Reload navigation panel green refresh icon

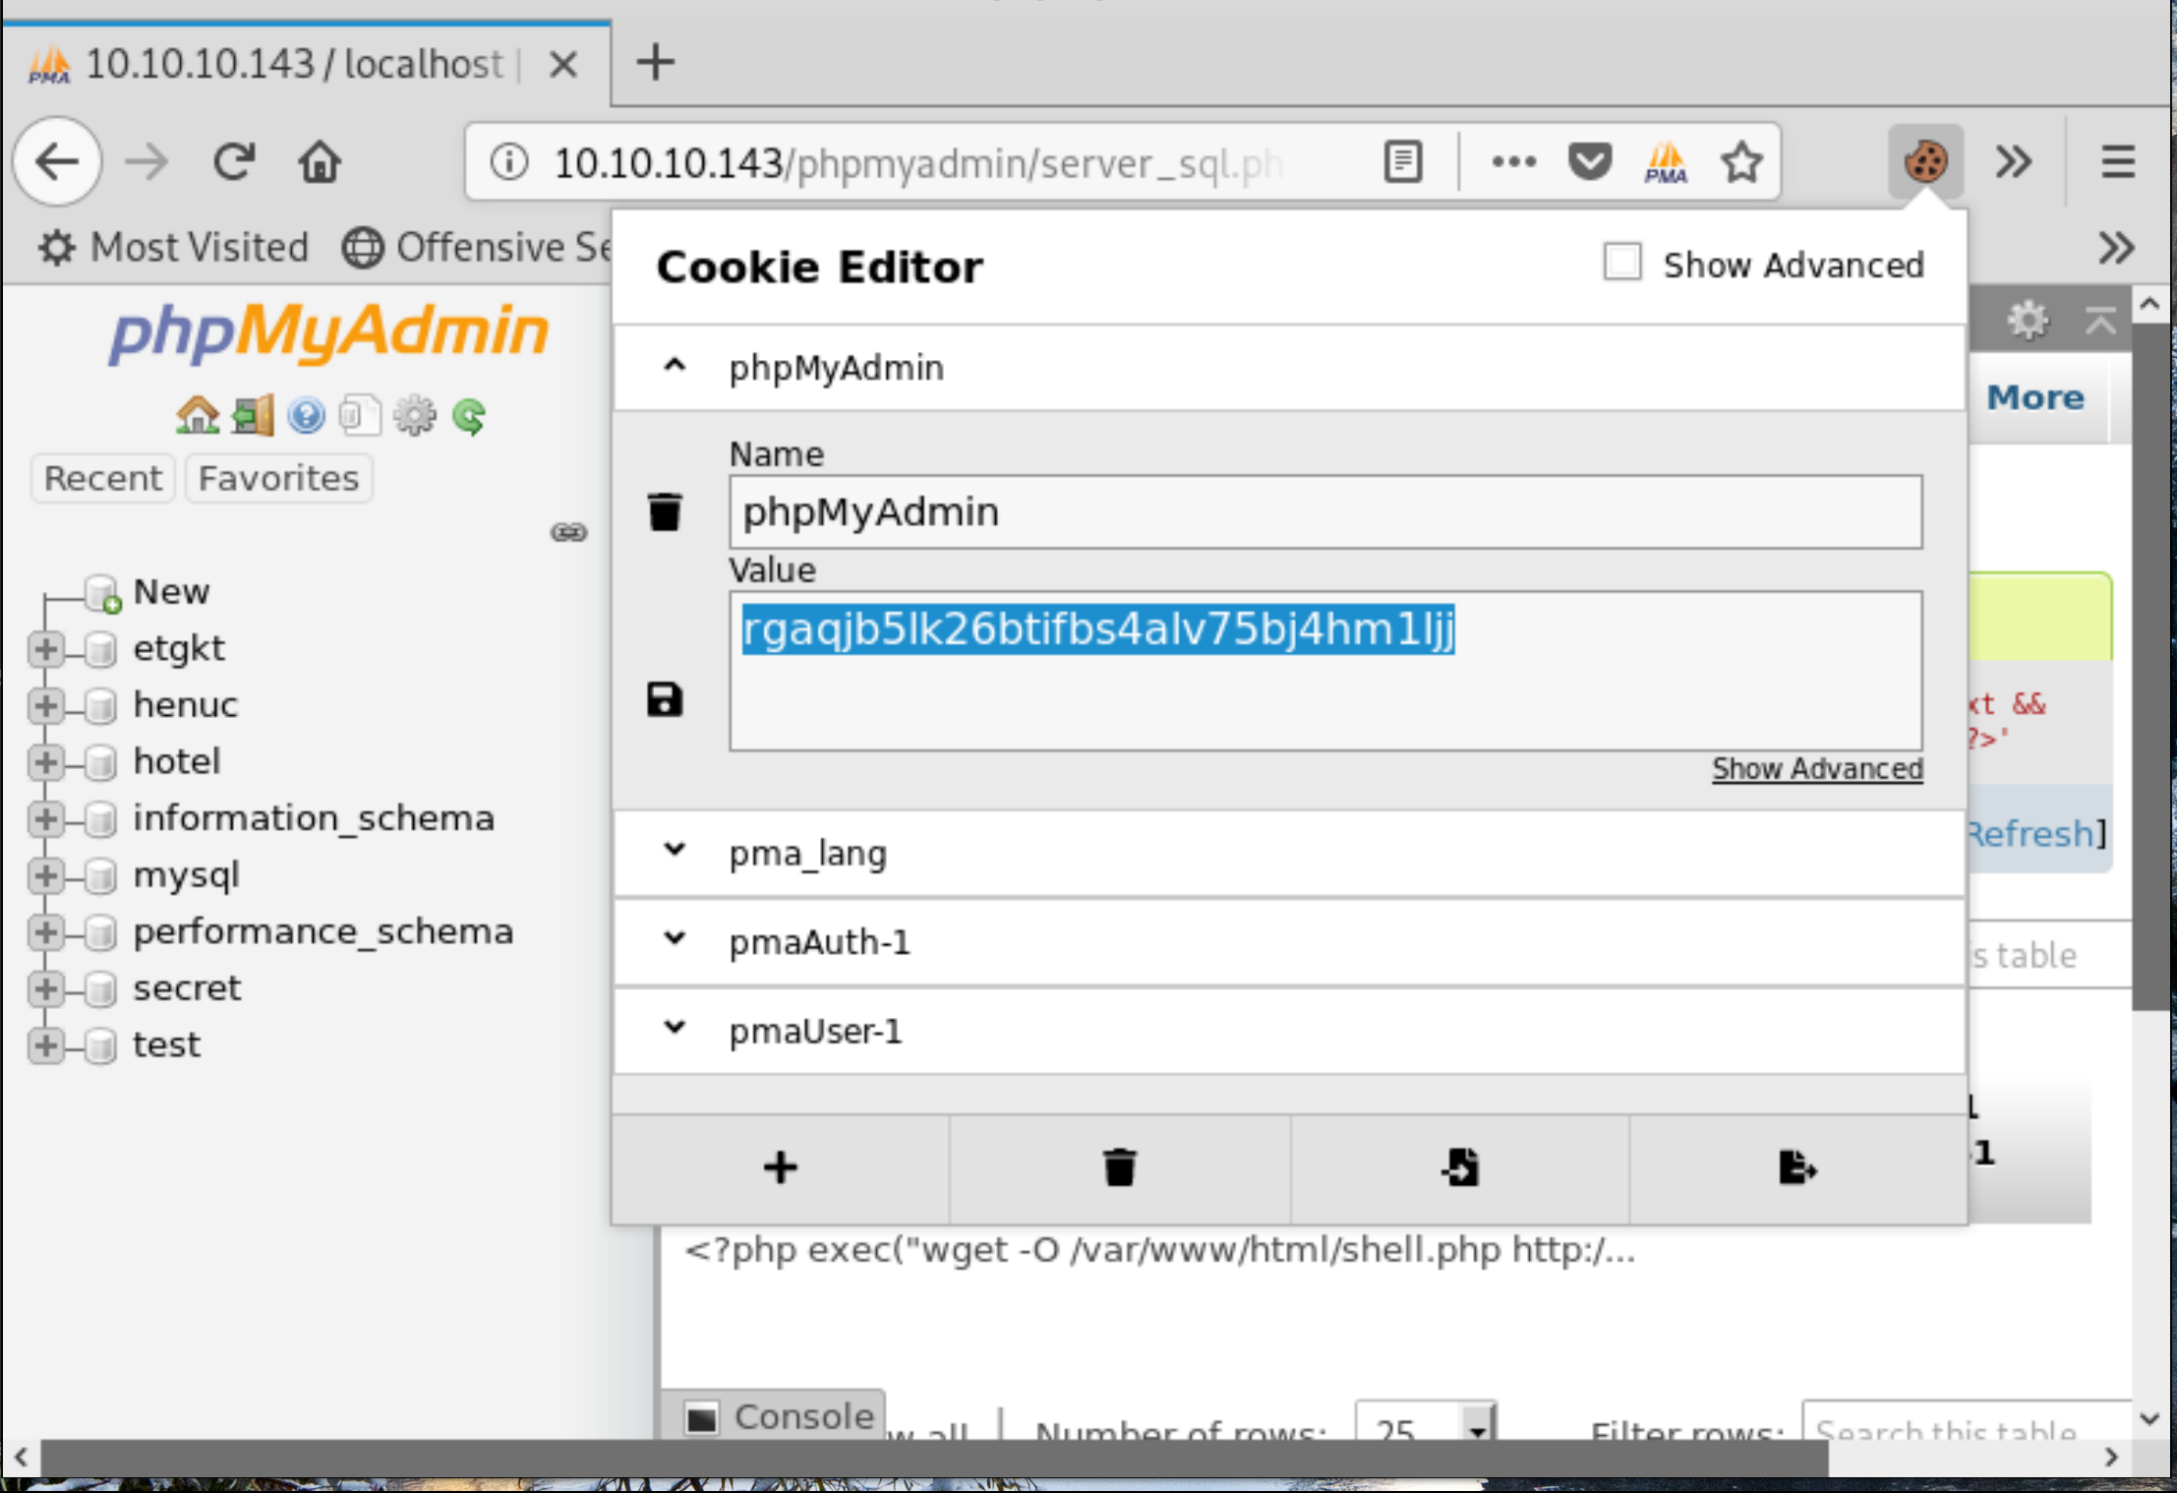(469, 416)
